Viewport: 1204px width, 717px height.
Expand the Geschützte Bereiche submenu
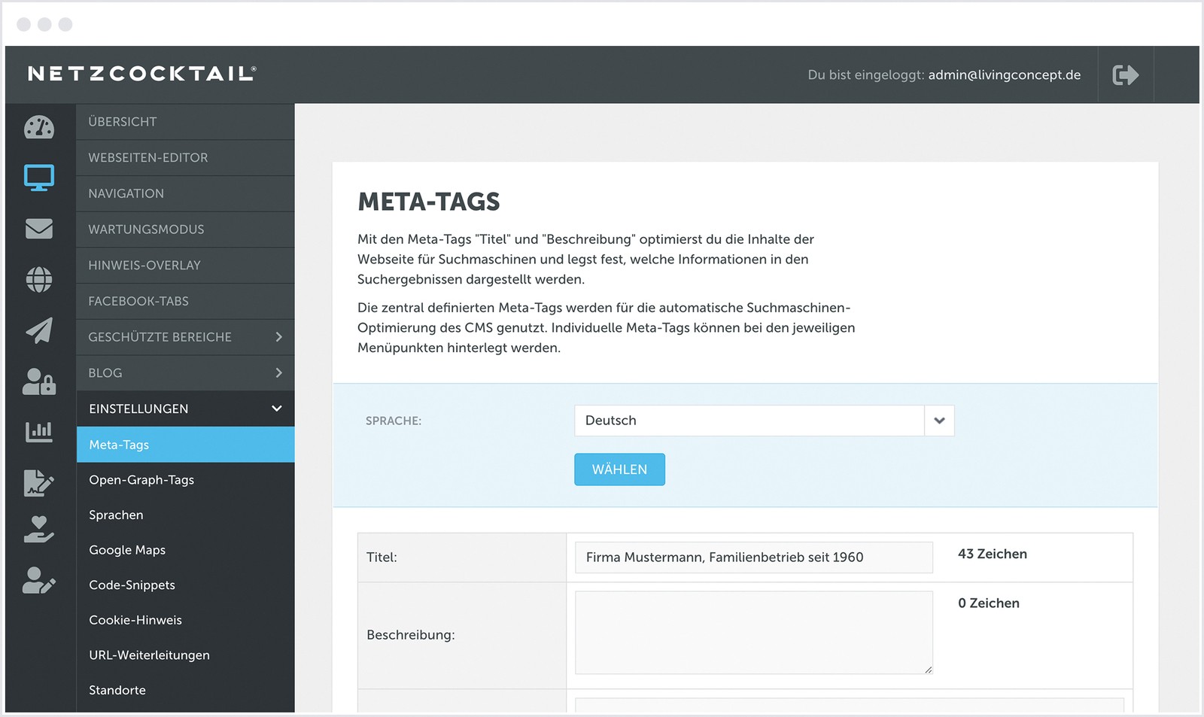pos(185,337)
